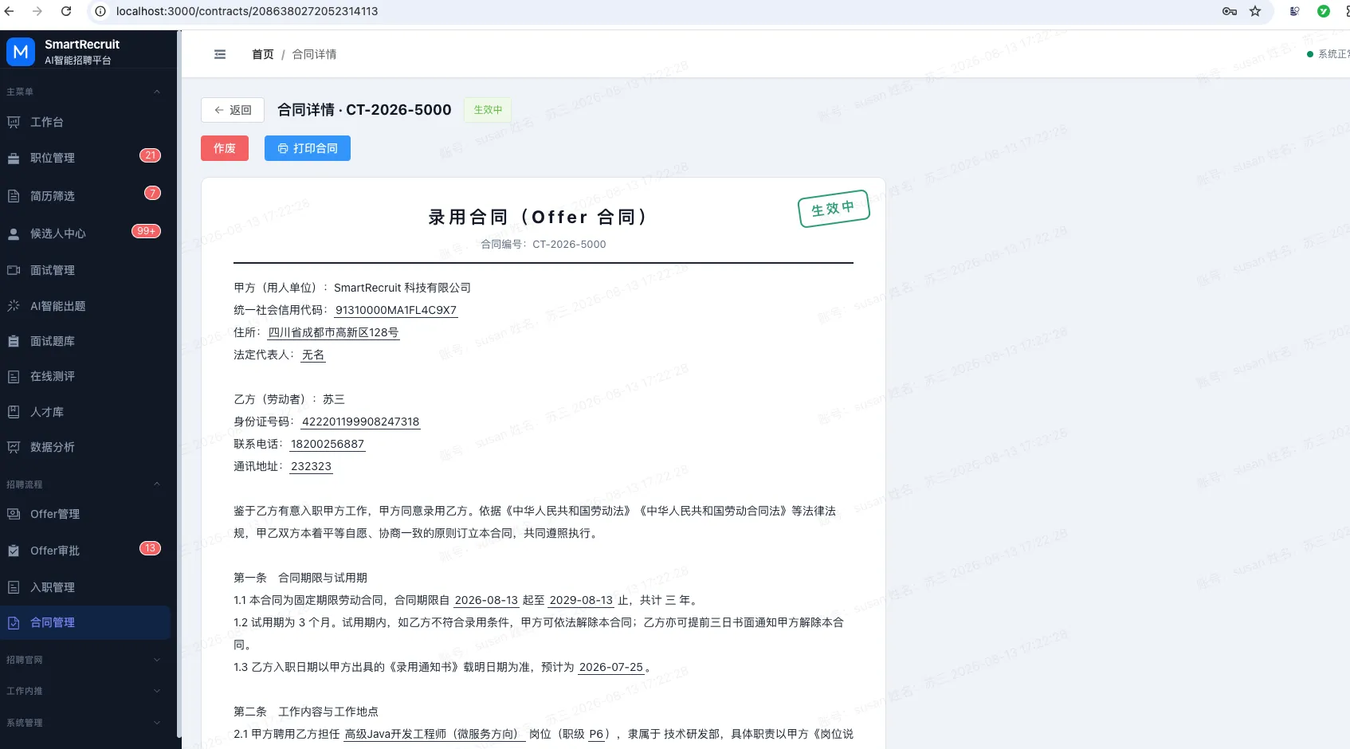Click the 简历筛选 document icon
Image resolution: width=1350 pixels, height=749 pixels.
[14, 196]
